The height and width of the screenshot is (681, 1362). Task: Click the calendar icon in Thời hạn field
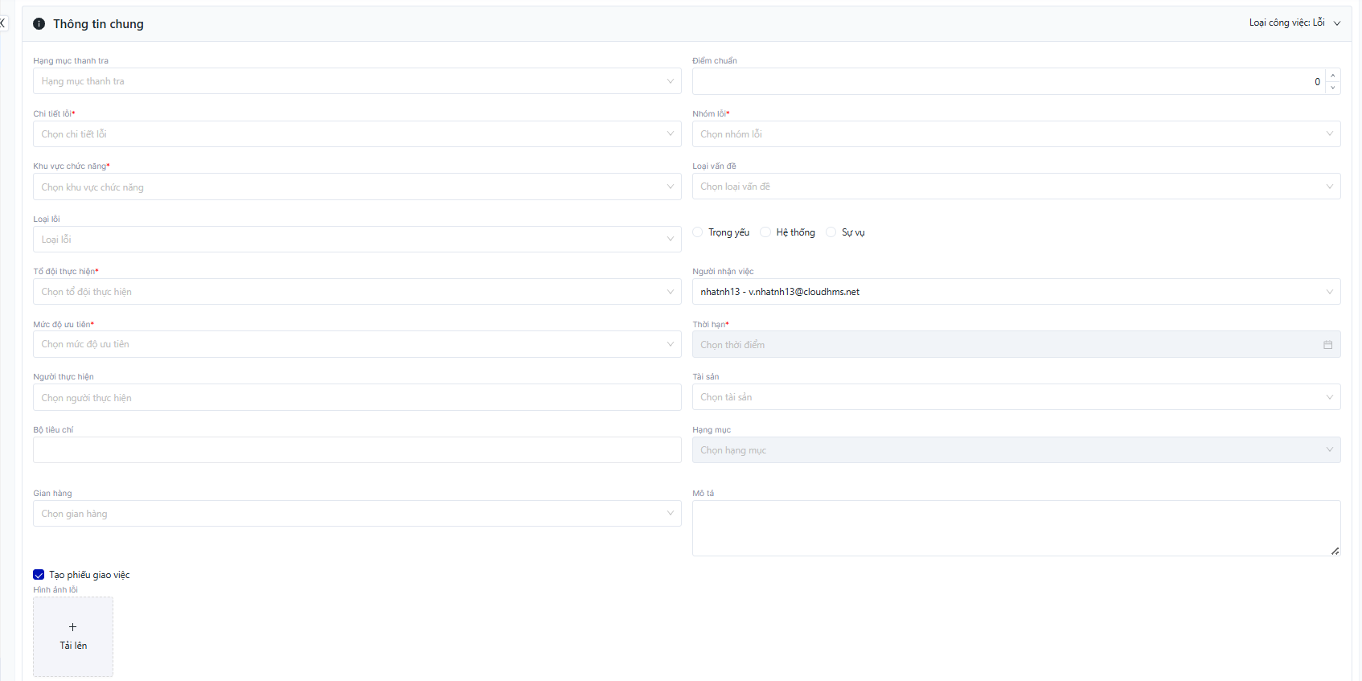(1327, 345)
